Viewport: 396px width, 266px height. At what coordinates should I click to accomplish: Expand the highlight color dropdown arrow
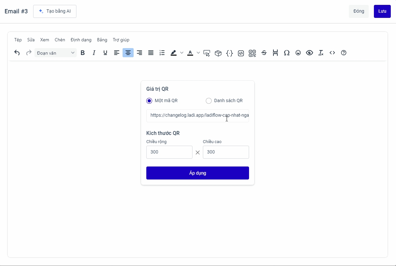click(182, 53)
